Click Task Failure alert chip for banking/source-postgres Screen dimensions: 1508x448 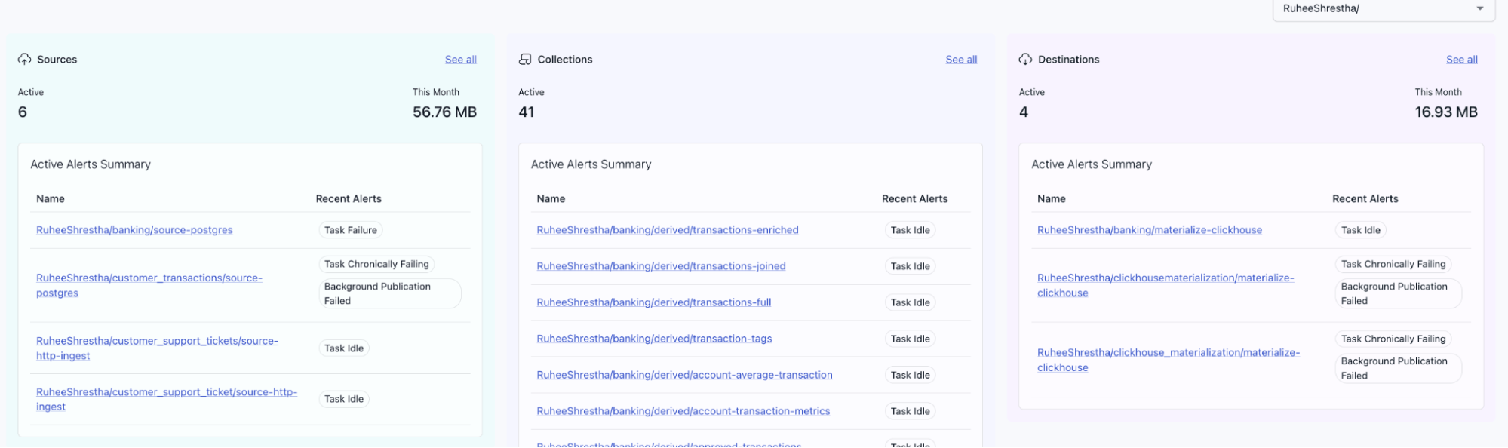[351, 230]
